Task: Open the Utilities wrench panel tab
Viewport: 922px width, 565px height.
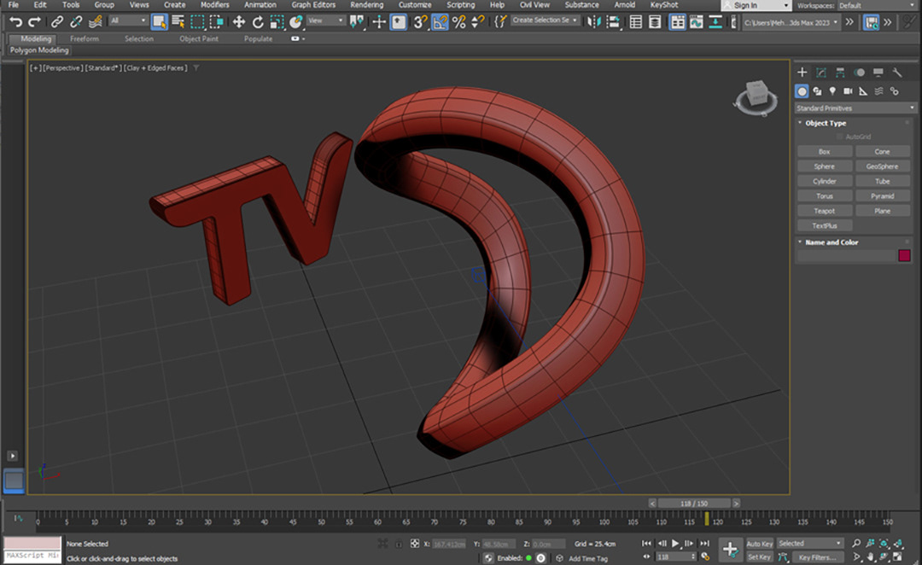Action: click(896, 73)
